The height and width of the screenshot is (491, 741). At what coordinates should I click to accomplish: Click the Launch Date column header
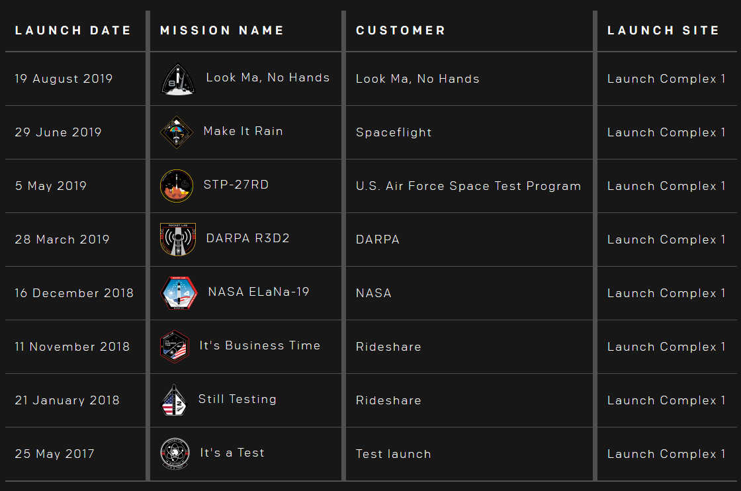73,30
